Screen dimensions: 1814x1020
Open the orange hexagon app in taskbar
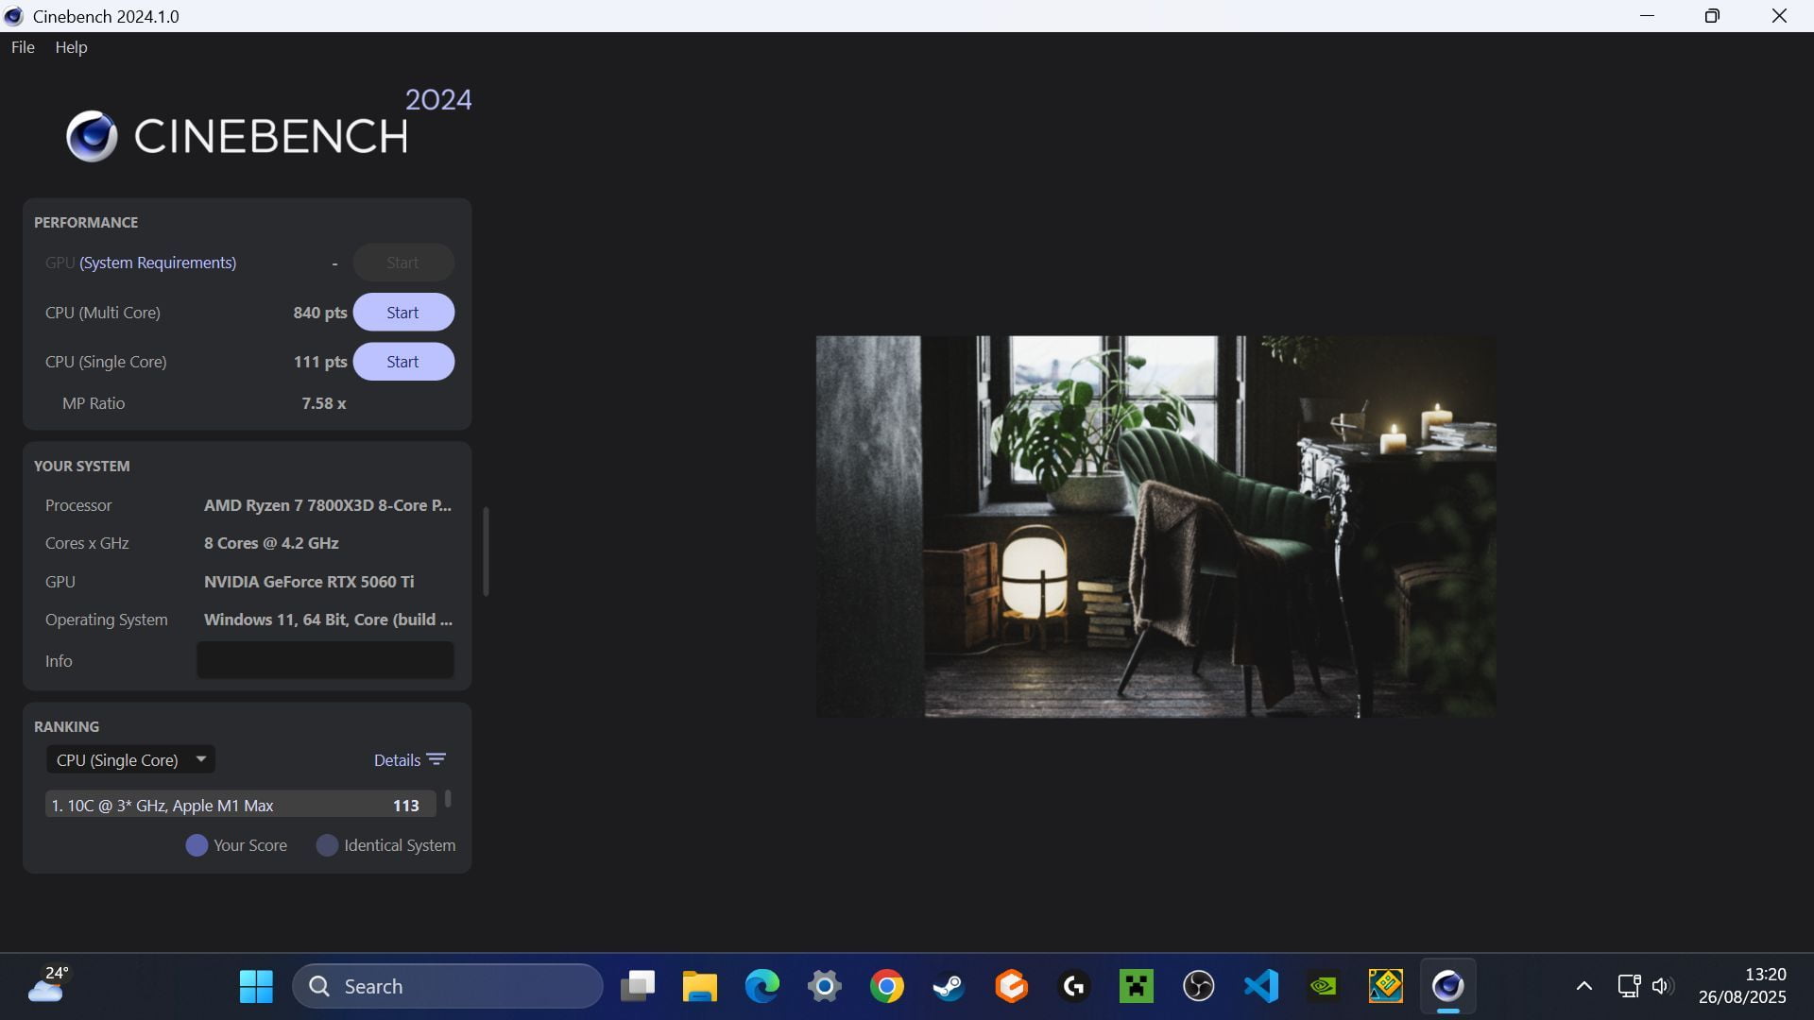[x=1011, y=986]
